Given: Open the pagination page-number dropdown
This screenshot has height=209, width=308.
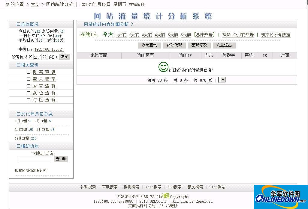Looking at the screenshot, I should (x=222, y=80).
